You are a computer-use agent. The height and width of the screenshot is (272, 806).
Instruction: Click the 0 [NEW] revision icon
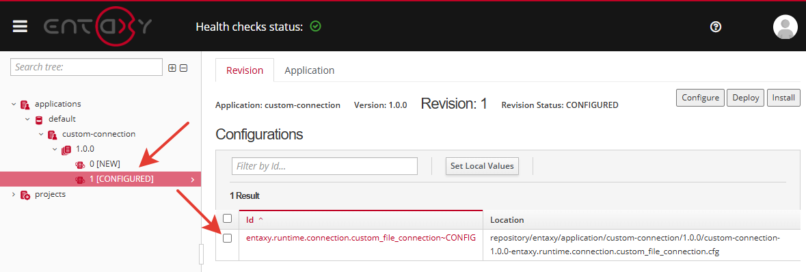click(80, 165)
